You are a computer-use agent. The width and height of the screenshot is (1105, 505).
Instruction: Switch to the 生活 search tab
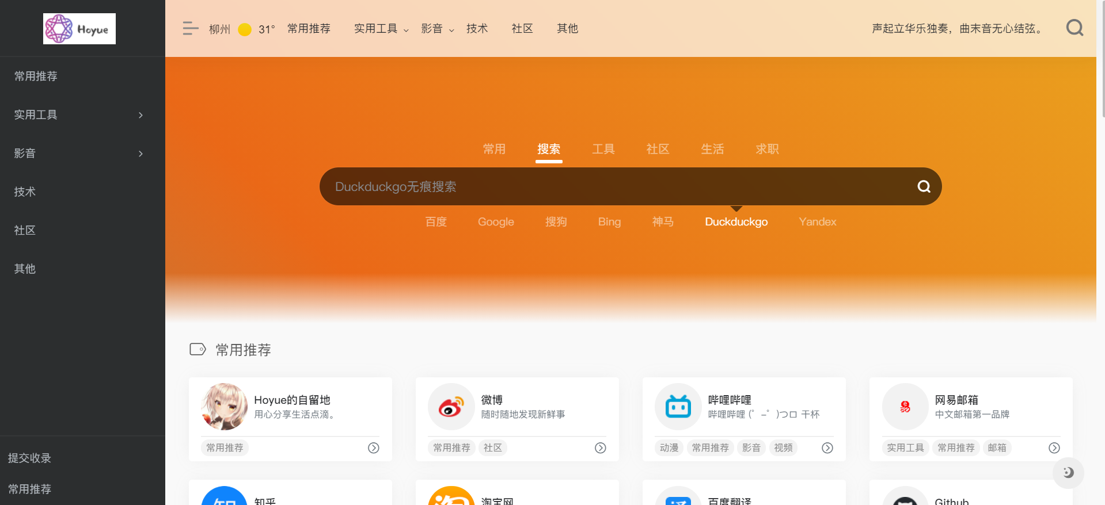pyautogui.click(x=712, y=150)
